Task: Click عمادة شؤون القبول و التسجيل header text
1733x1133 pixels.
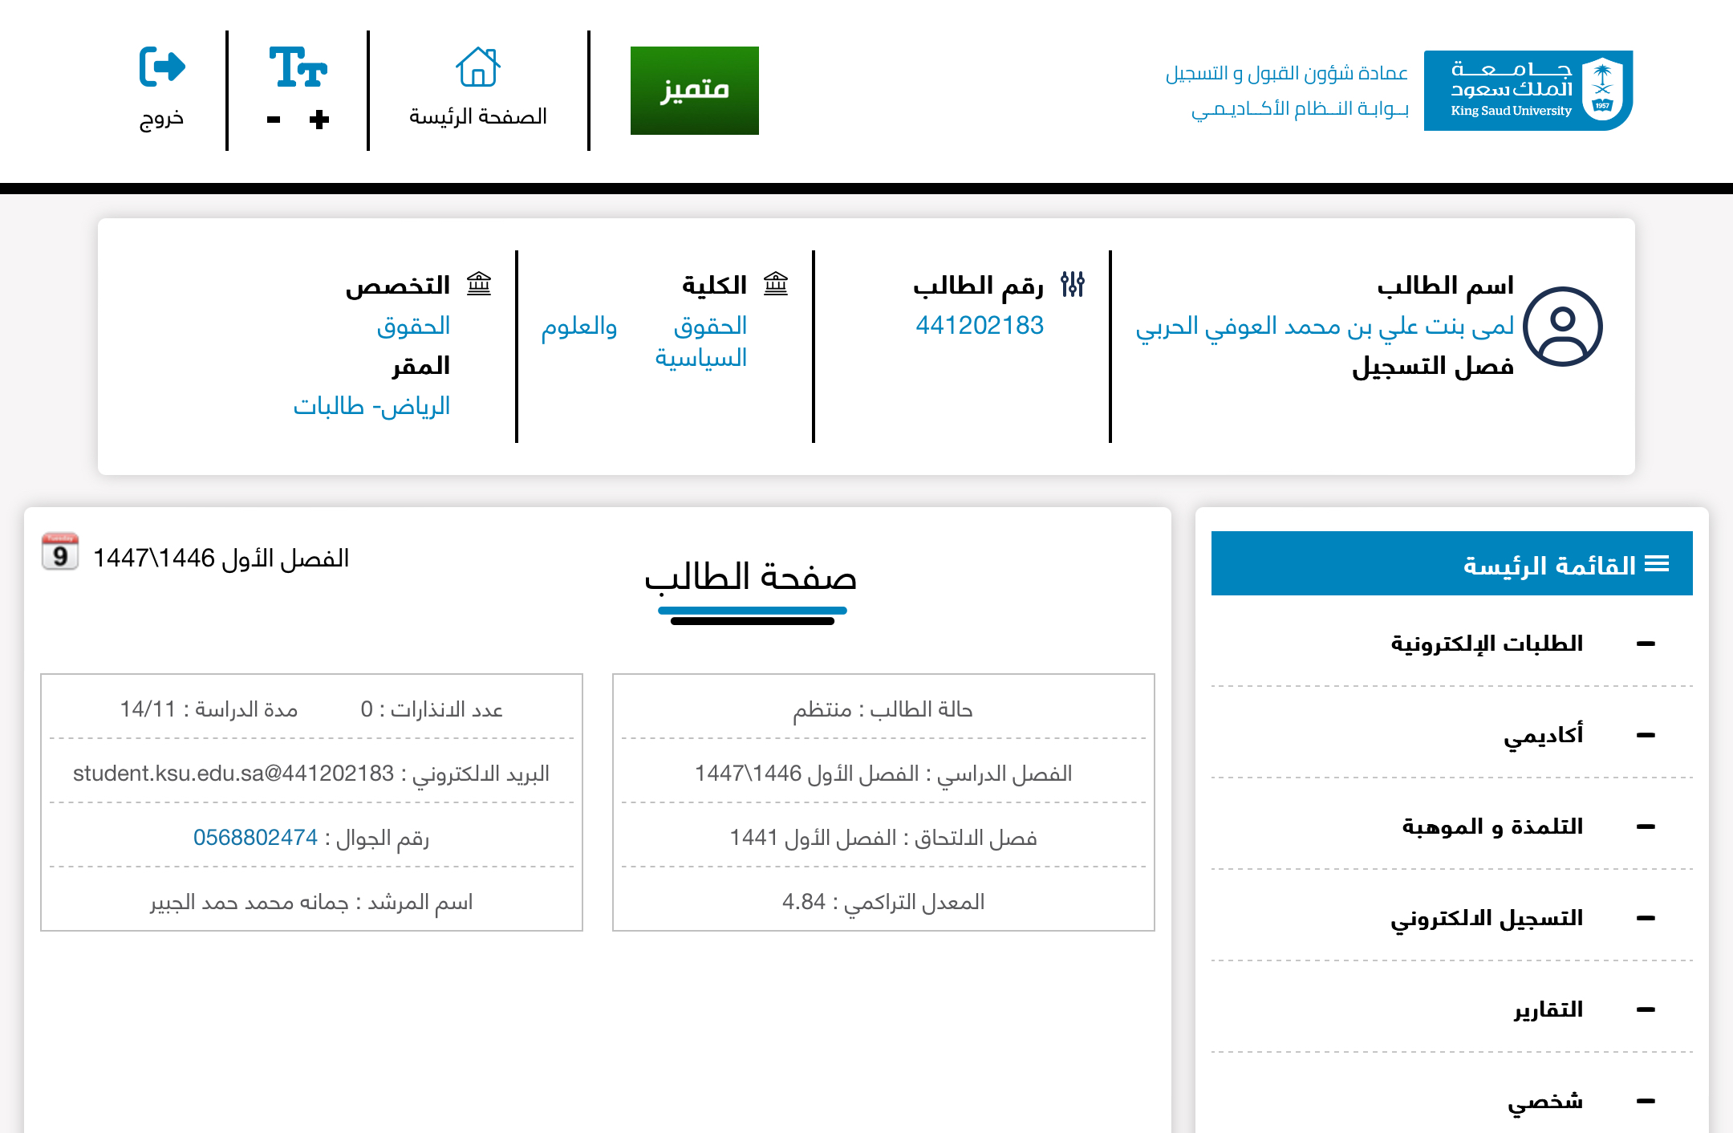Action: point(1287,73)
